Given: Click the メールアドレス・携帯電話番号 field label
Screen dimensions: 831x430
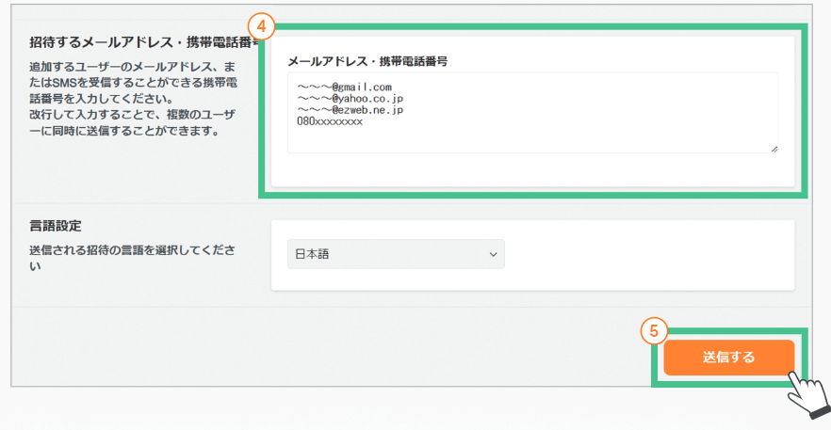Looking at the screenshot, I should (x=367, y=61).
